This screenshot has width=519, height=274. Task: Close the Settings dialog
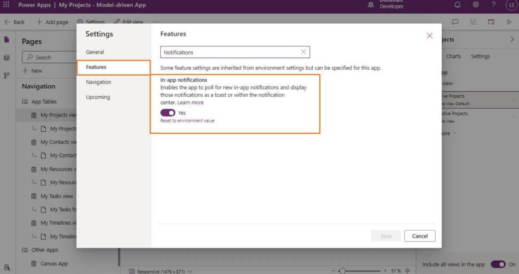pyautogui.click(x=429, y=36)
